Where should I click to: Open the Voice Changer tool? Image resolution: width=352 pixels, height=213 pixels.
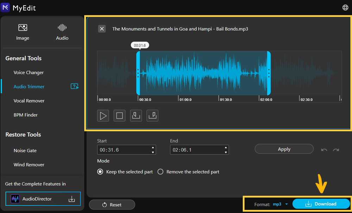pyautogui.click(x=29, y=72)
